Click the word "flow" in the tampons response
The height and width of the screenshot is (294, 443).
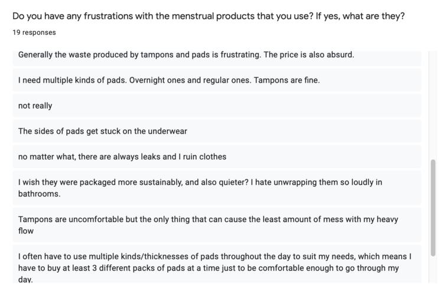tap(26, 231)
